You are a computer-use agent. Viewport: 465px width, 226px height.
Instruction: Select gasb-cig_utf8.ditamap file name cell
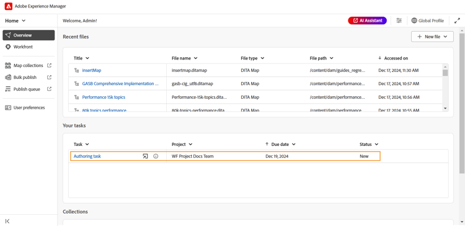pos(192,84)
